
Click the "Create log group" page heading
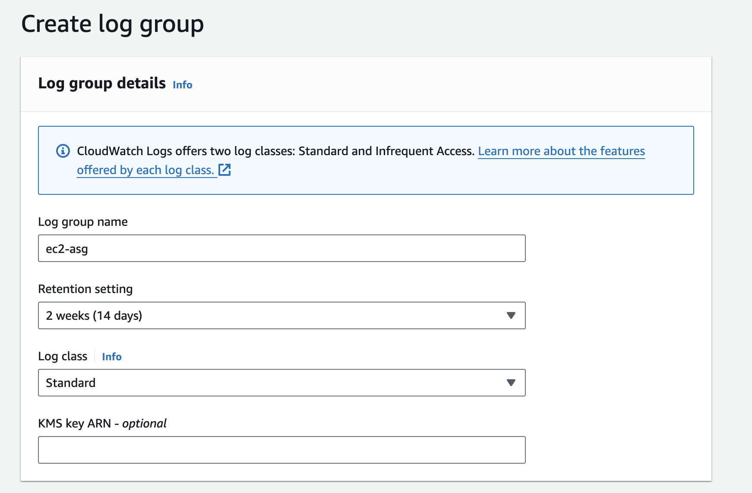click(x=112, y=24)
